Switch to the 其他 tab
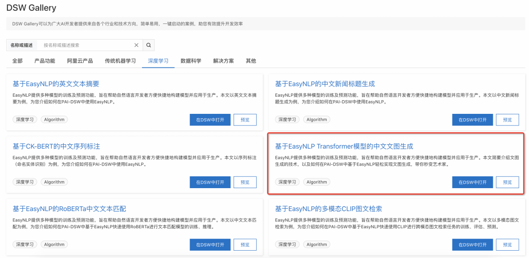The height and width of the screenshot is (258, 529). (x=251, y=61)
